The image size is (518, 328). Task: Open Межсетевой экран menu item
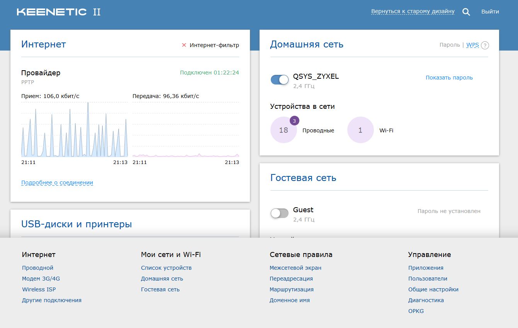(296, 268)
